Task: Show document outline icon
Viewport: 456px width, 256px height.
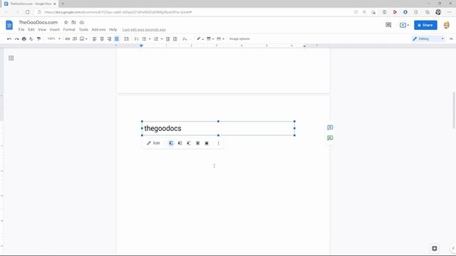Action: (11, 58)
